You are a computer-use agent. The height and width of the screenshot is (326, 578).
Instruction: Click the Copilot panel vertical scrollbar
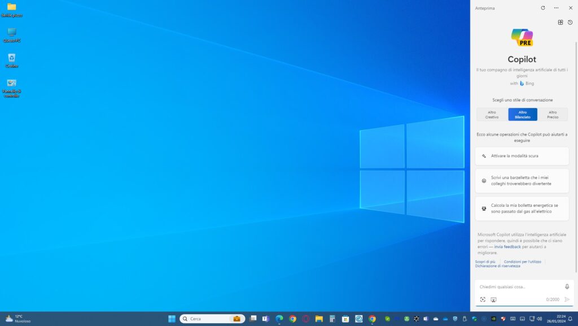576,157
